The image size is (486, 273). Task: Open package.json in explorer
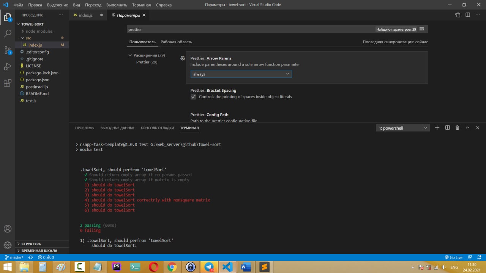click(x=42, y=80)
